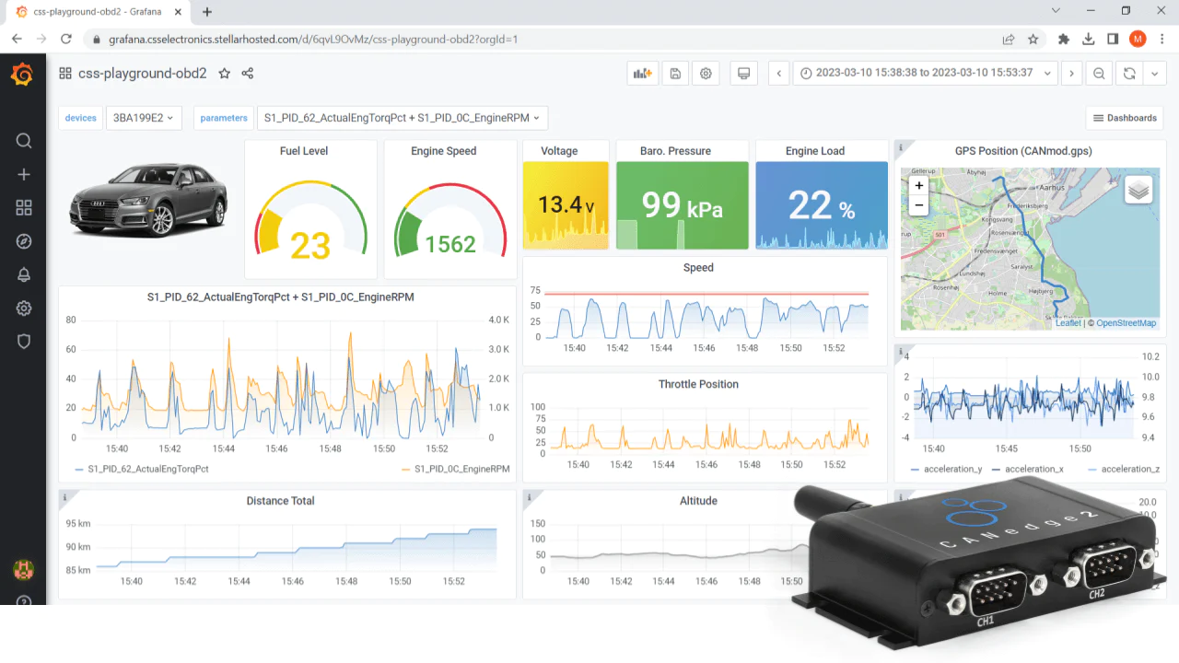Open the map layers control
The width and height of the screenshot is (1179, 663).
pyautogui.click(x=1138, y=190)
